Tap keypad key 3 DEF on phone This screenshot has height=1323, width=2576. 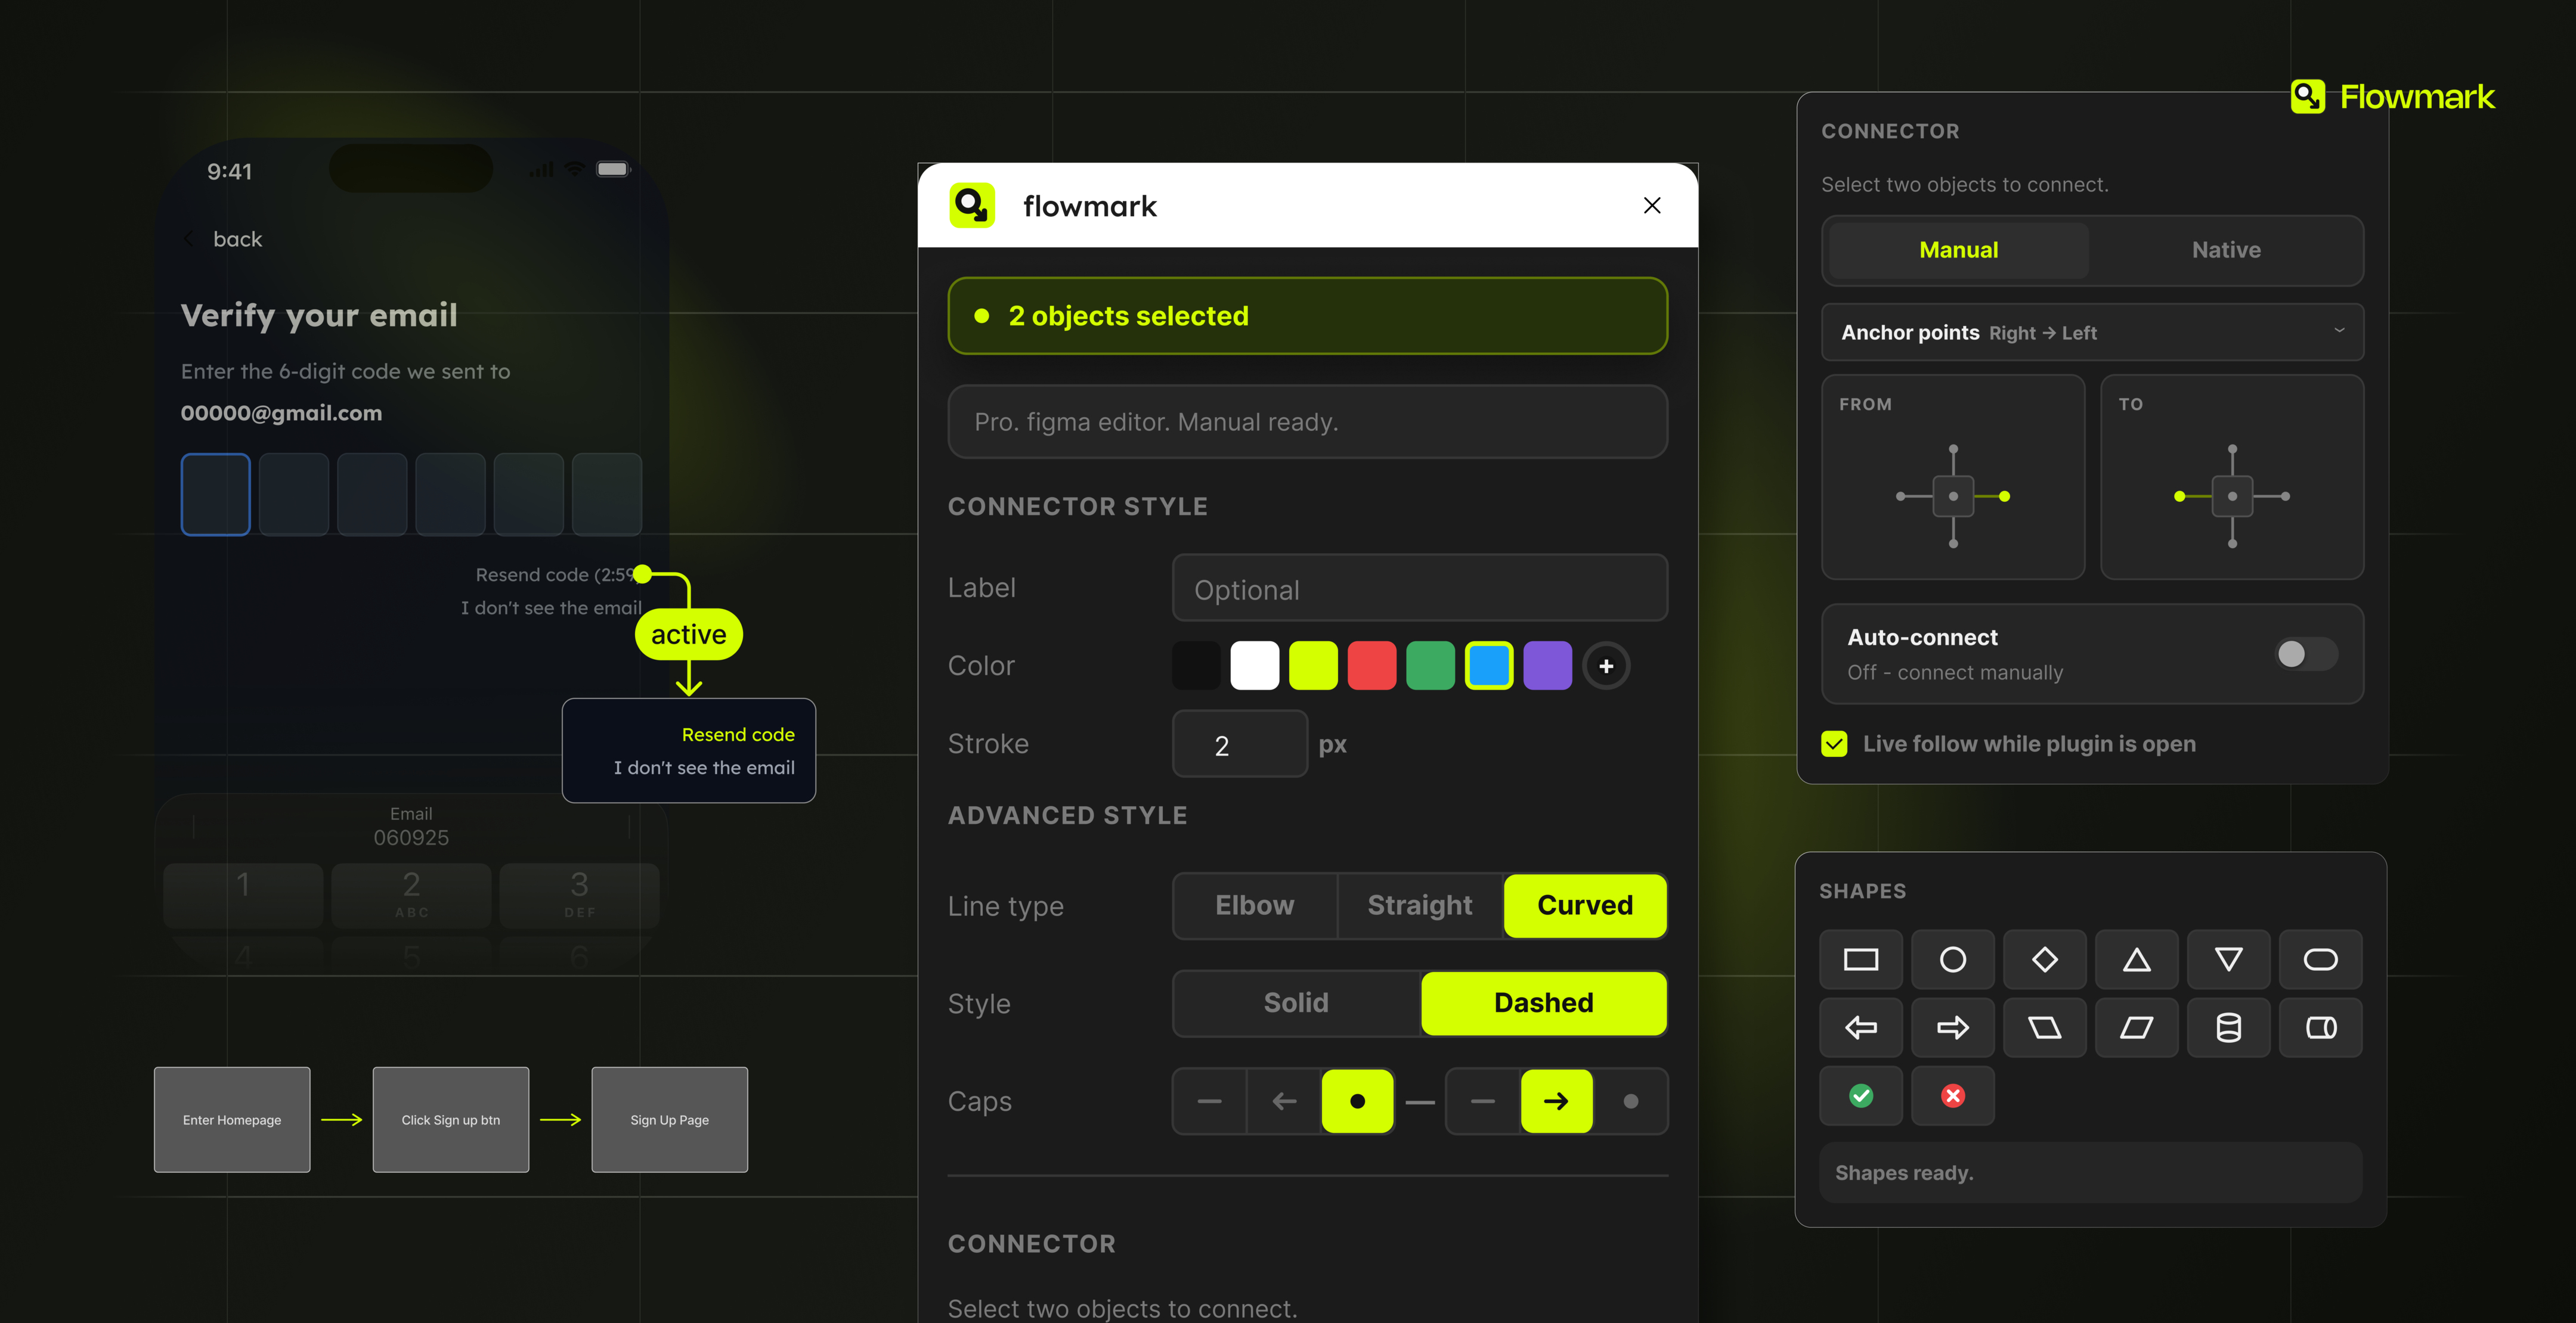[x=579, y=895]
